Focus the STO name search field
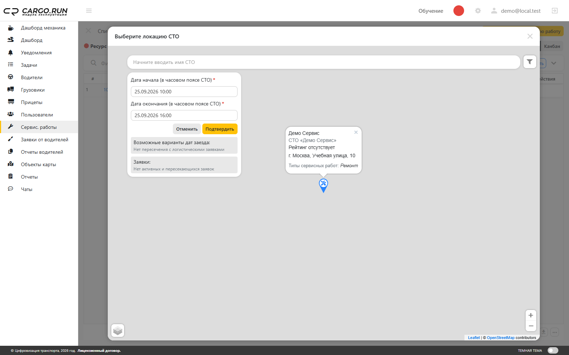The height and width of the screenshot is (355, 569). pos(324,62)
